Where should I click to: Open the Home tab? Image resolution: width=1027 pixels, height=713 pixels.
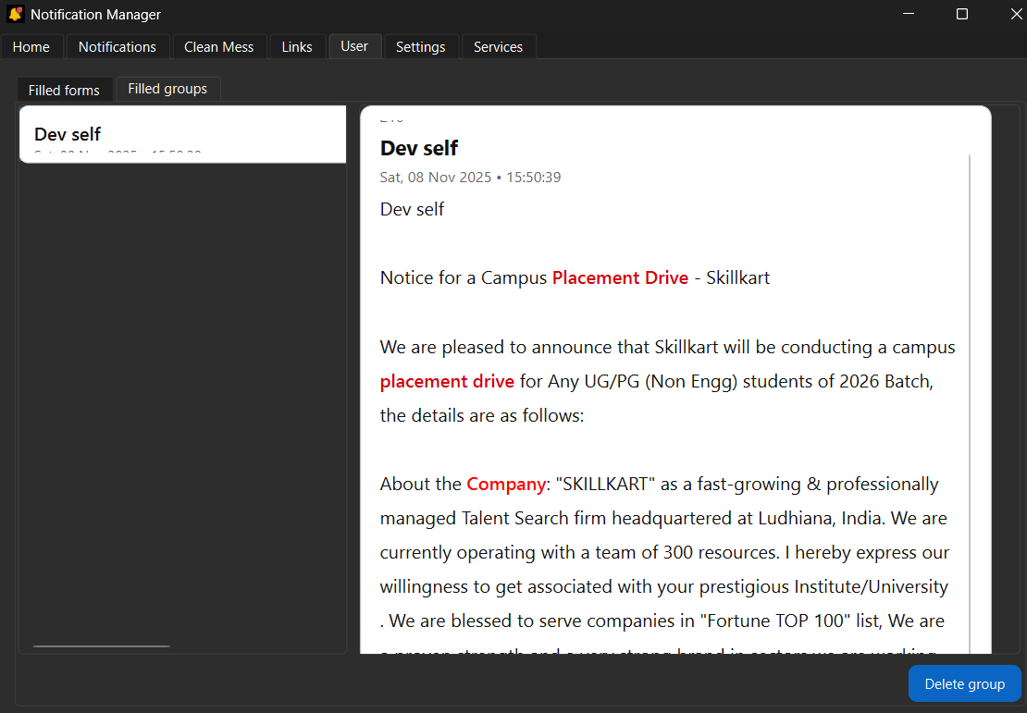point(31,47)
